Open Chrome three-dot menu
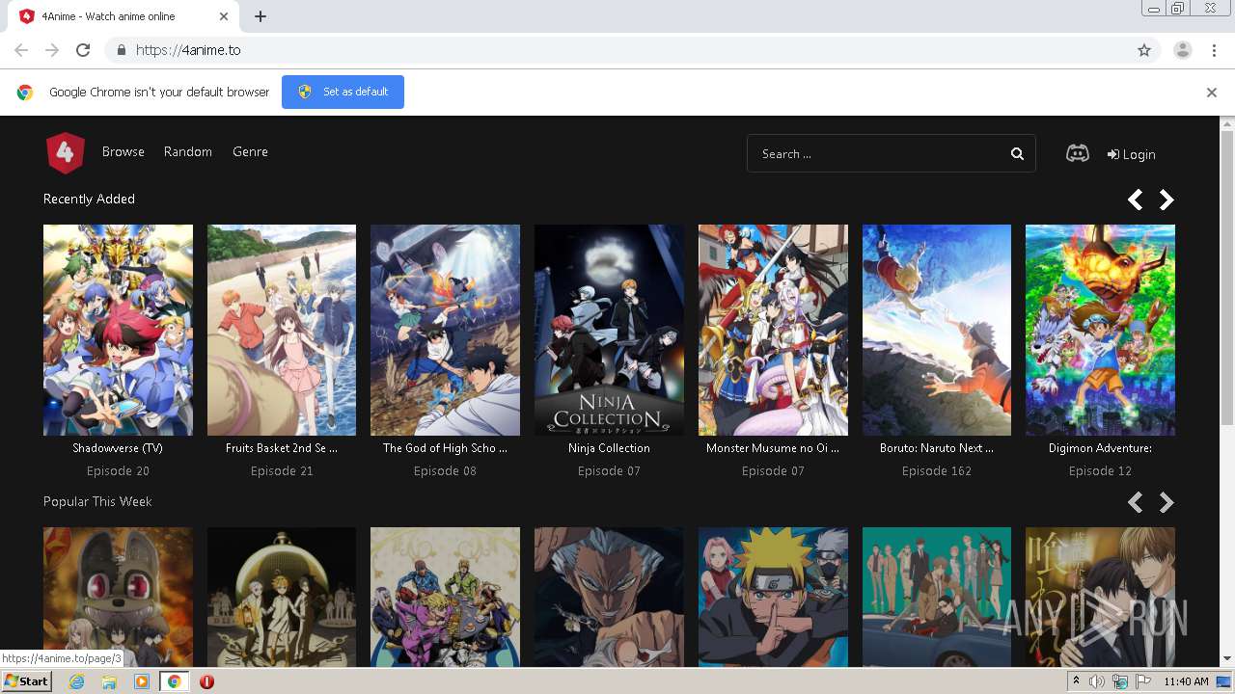The width and height of the screenshot is (1235, 694). pos(1214,50)
